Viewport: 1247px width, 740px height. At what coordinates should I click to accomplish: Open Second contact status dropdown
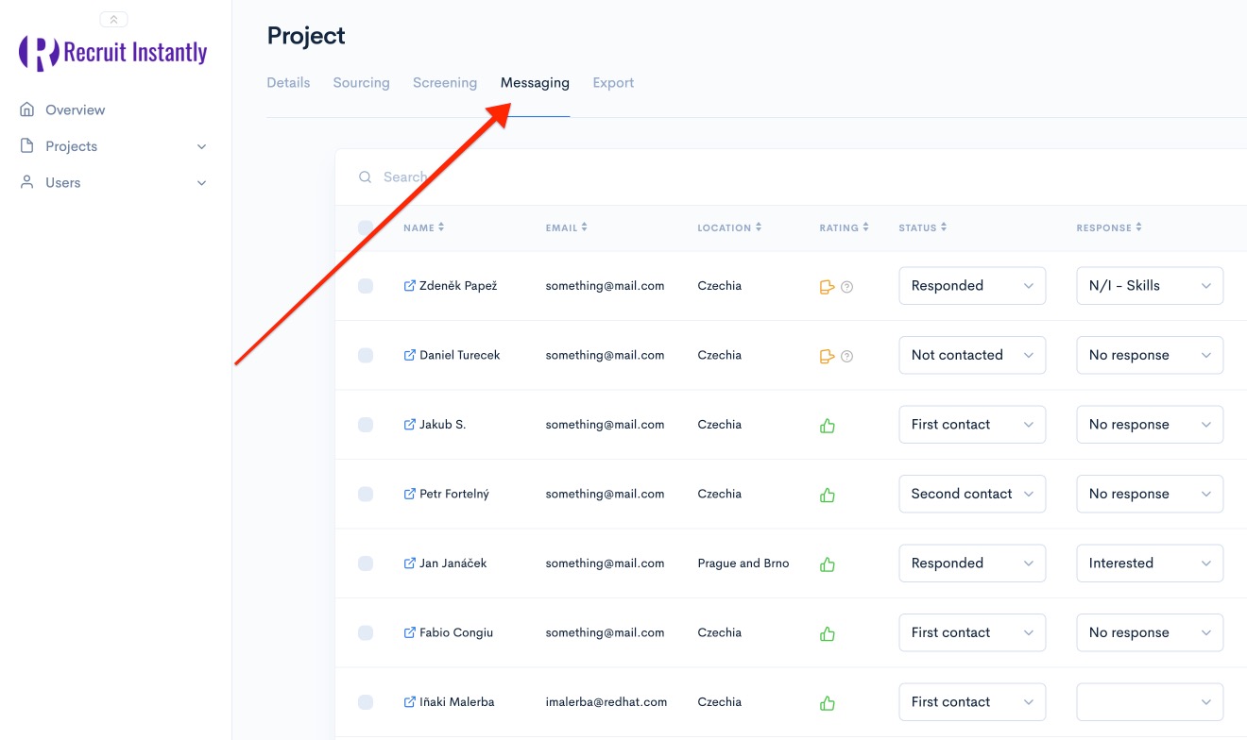972,494
